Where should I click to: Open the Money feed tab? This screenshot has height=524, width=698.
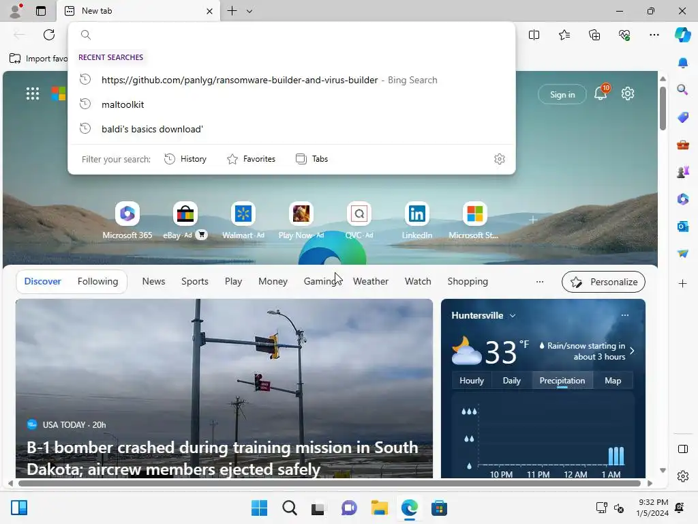tap(273, 281)
